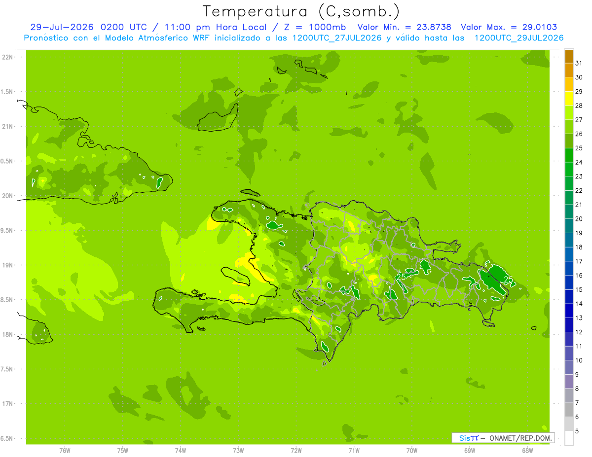This screenshot has height=457, width=592.
Task: Click "1200UTC_27JUL2026" initialization time
Action: 337,38
